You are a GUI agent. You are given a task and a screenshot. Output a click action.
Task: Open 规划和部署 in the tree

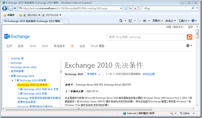pos(17,71)
